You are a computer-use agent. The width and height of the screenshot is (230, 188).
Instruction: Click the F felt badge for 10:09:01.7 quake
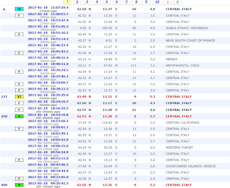[19, 129]
